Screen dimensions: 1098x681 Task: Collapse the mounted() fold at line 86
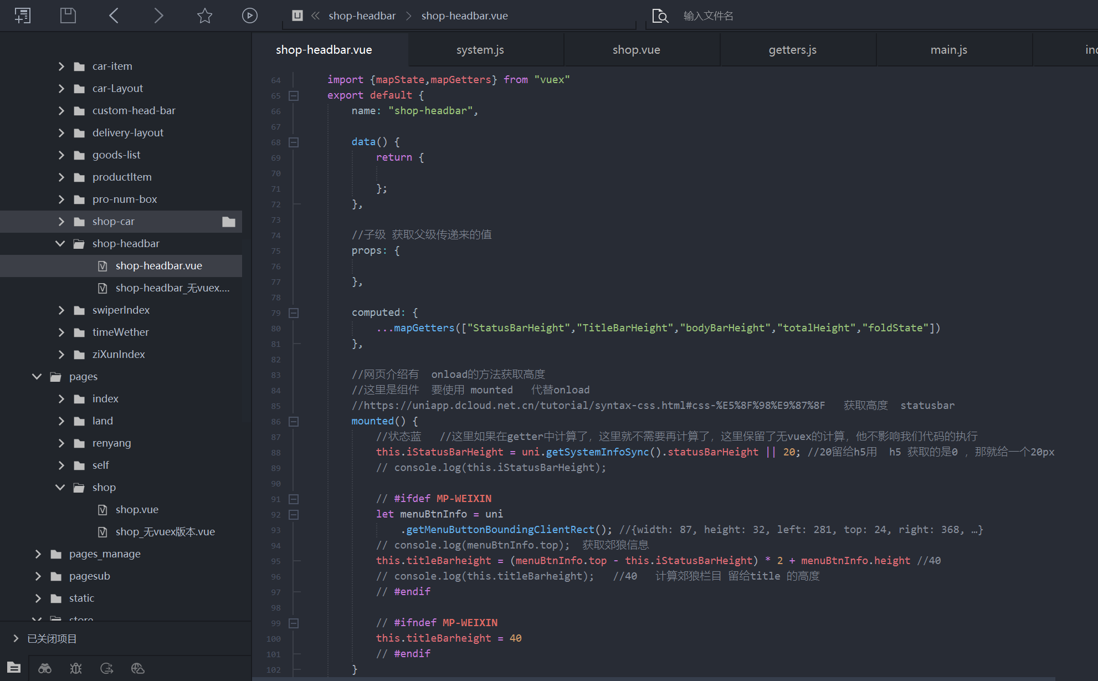294,421
